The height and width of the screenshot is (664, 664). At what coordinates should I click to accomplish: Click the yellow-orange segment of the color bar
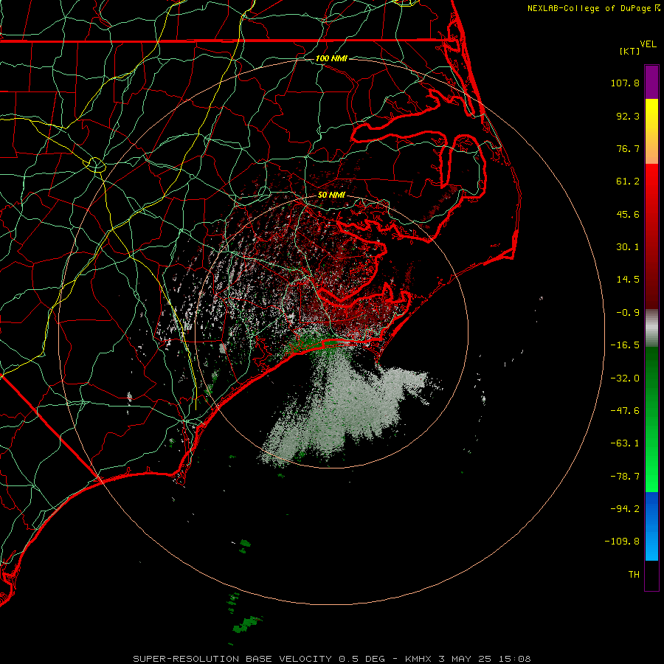(x=651, y=131)
